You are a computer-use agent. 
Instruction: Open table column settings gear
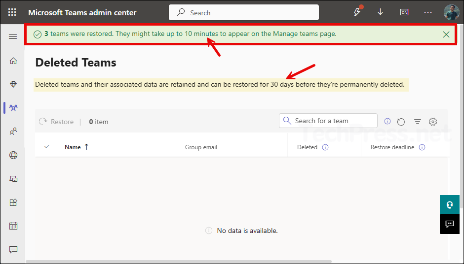[433, 121]
